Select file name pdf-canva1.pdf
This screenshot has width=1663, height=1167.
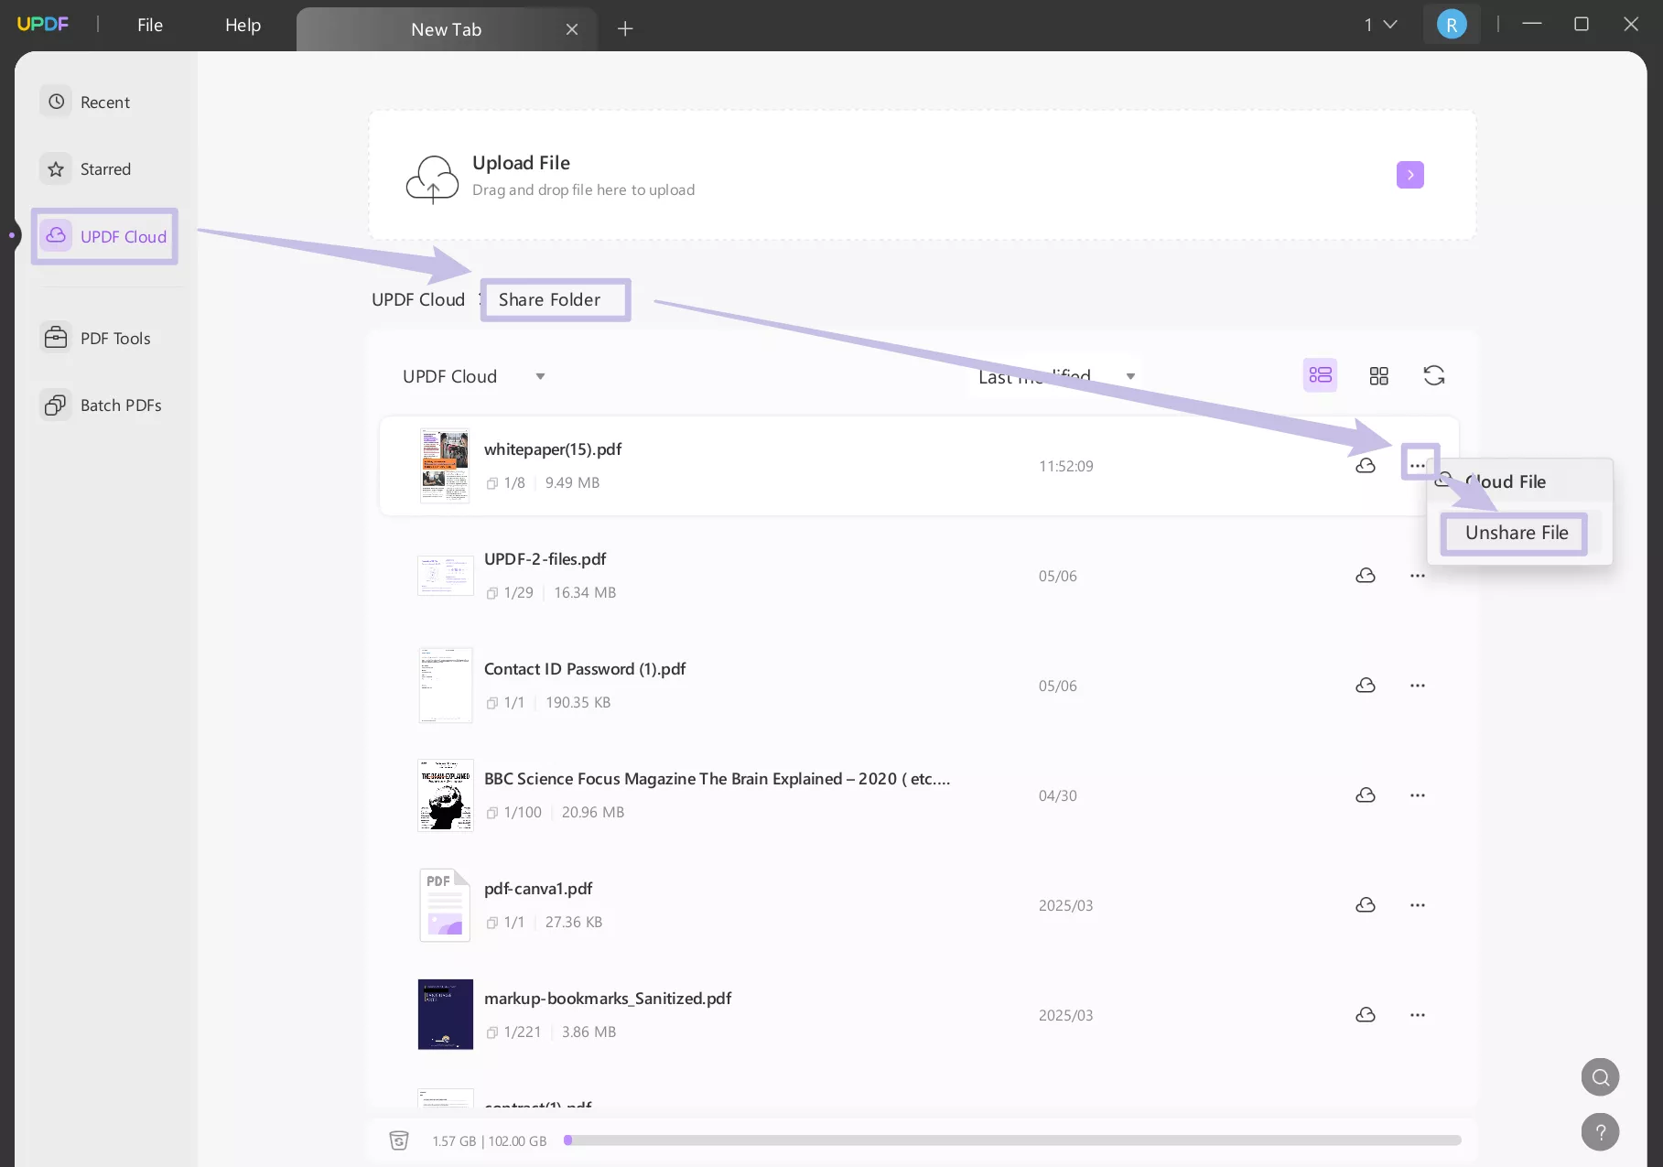point(538,889)
